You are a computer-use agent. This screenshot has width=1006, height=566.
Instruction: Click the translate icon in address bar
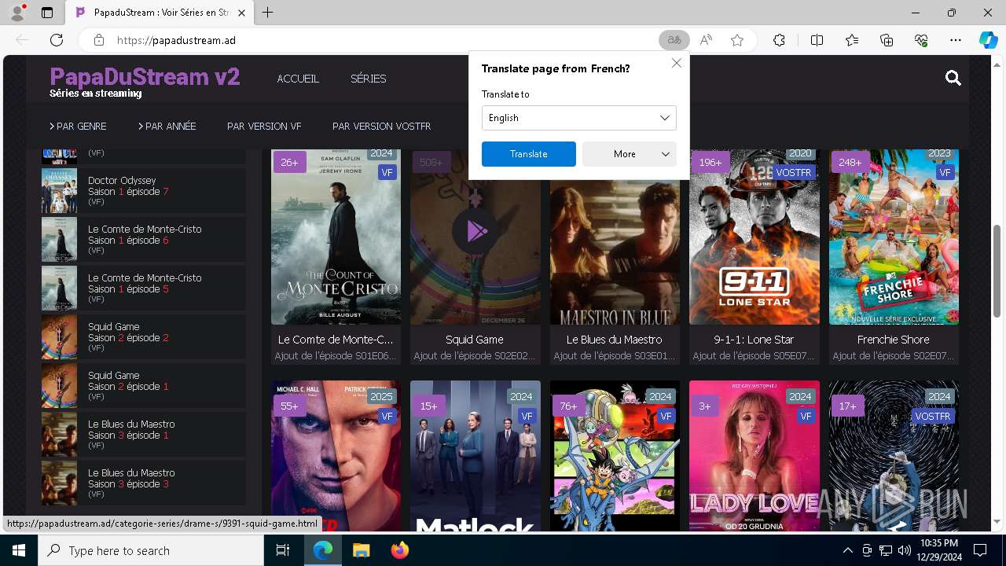click(x=674, y=40)
